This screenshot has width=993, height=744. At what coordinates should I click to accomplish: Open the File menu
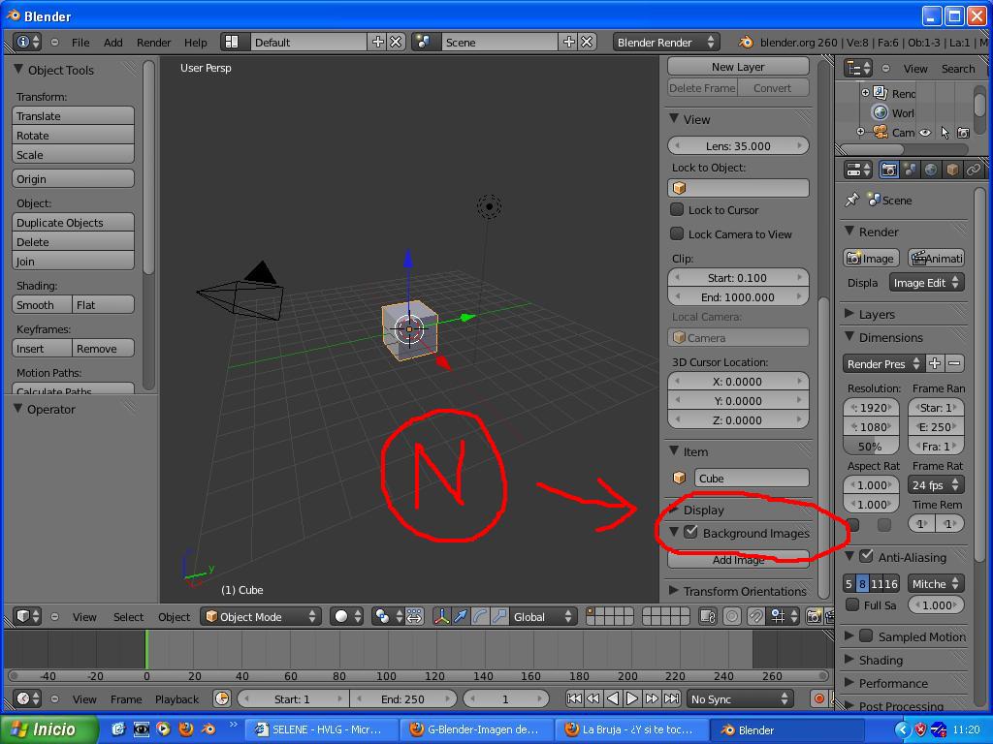(80, 43)
